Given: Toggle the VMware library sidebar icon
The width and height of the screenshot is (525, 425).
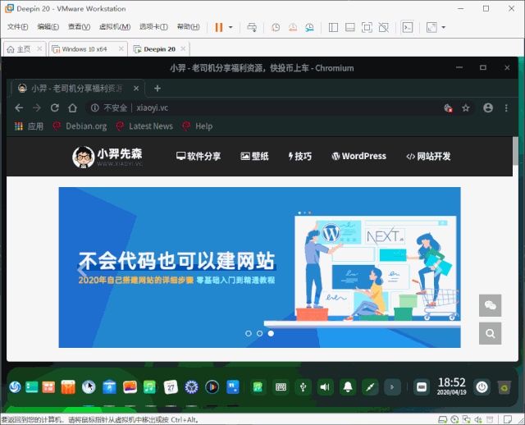Looking at the screenshot, I should click(x=333, y=27).
